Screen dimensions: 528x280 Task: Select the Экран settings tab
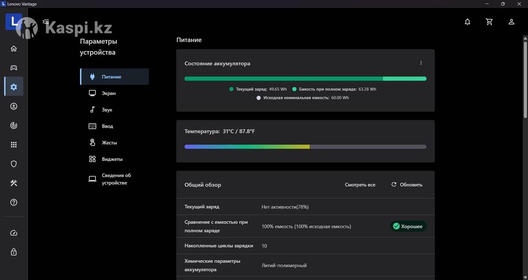(109, 93)
